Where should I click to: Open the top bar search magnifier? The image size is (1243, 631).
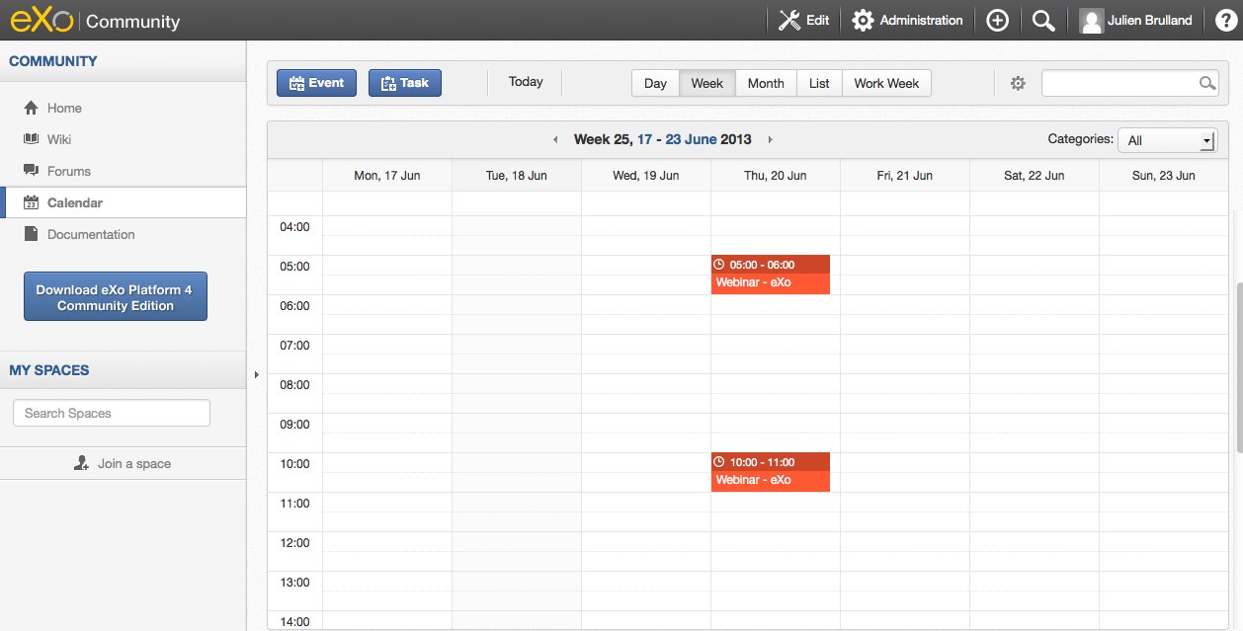click(1043, 20)
